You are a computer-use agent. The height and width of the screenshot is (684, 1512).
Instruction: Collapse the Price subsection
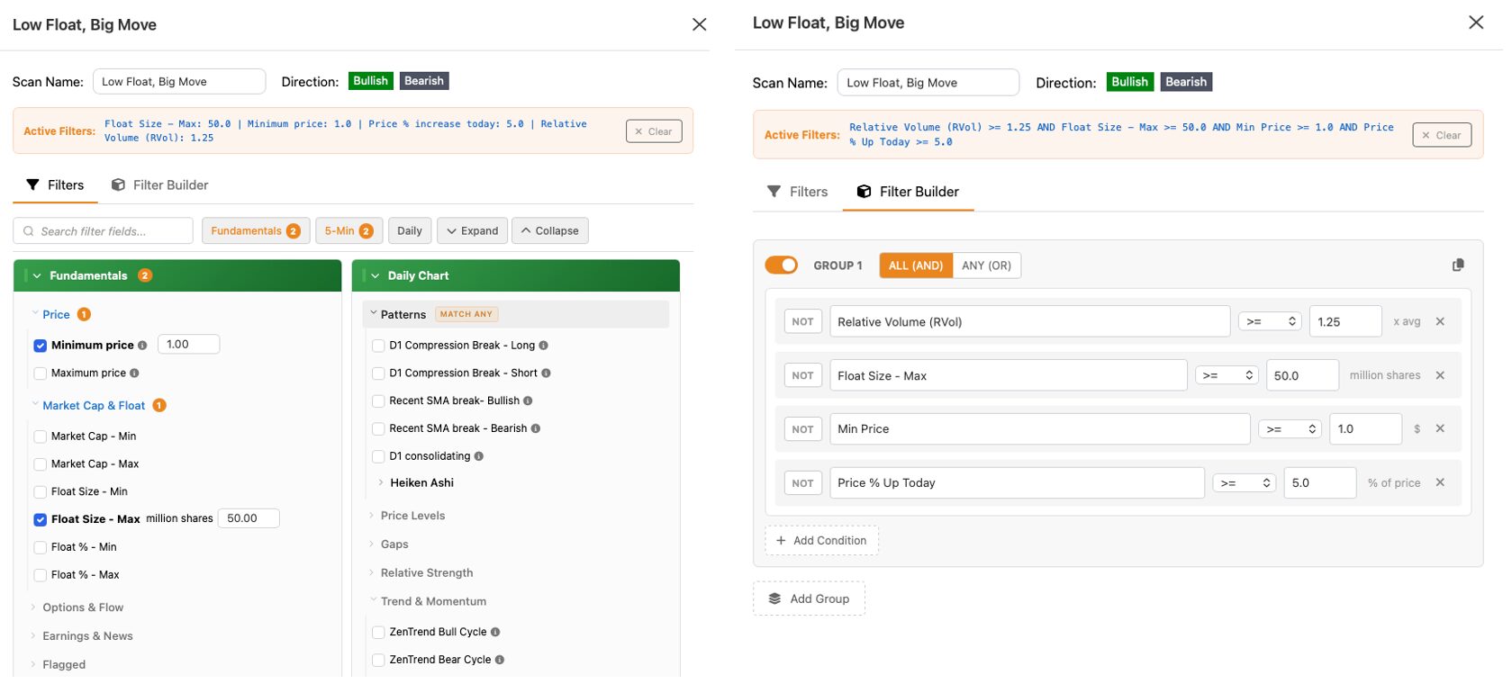56,314
